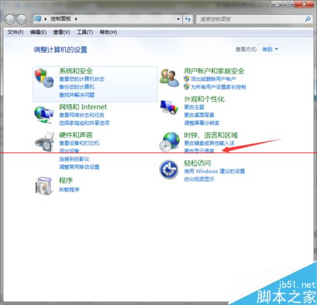317x305 pixels.
Task: Click the search magnifier icon
Action: pyautogui.click(x=308, y=19)
